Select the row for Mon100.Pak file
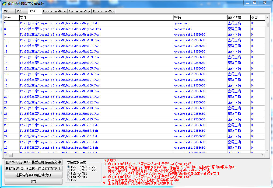 [x=60, y=40]
